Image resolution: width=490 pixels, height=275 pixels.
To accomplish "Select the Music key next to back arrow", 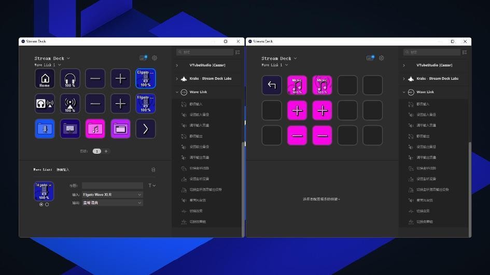I will click(297, 85).
